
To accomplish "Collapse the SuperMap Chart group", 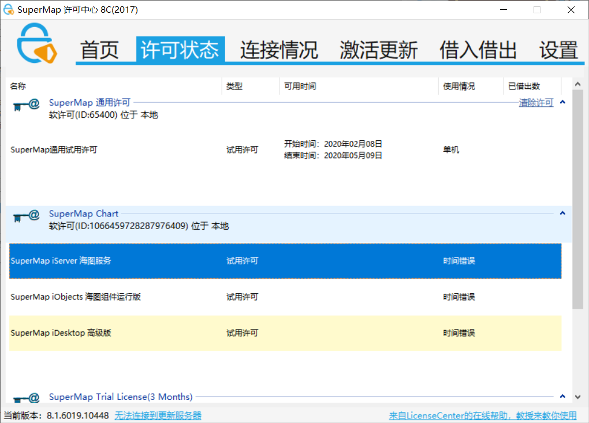I will pos(562,213).
